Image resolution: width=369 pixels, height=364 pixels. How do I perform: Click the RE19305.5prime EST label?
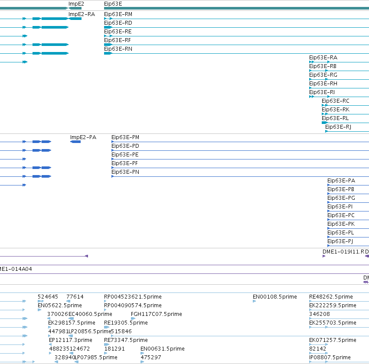pyautogui.click(x=126, y=323)
